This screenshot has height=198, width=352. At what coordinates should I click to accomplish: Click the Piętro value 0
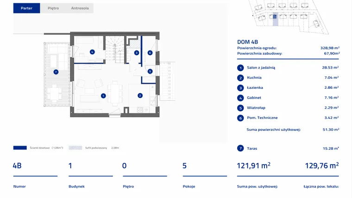pos(125,166)
